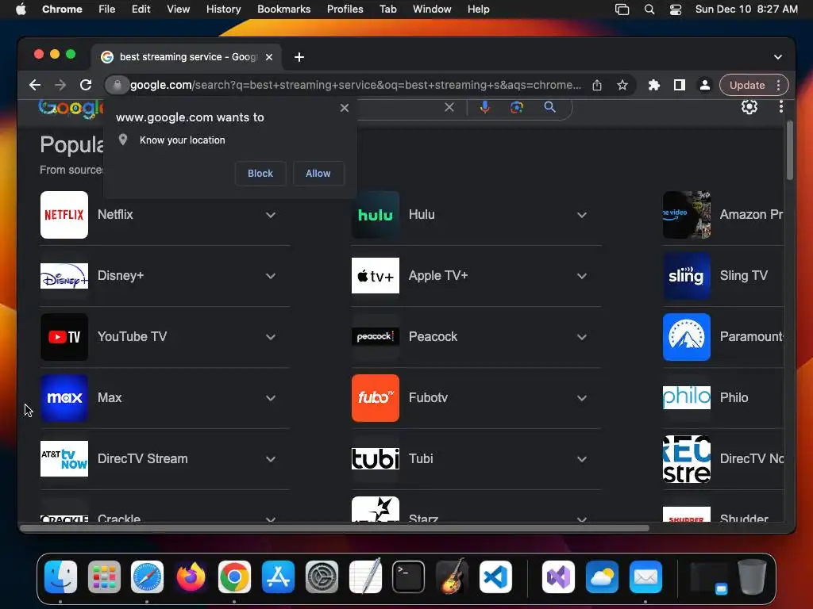Click the Tubi logo icon
Image resolution: width=813 pixels, height=609 pixels.
(376, 459)
